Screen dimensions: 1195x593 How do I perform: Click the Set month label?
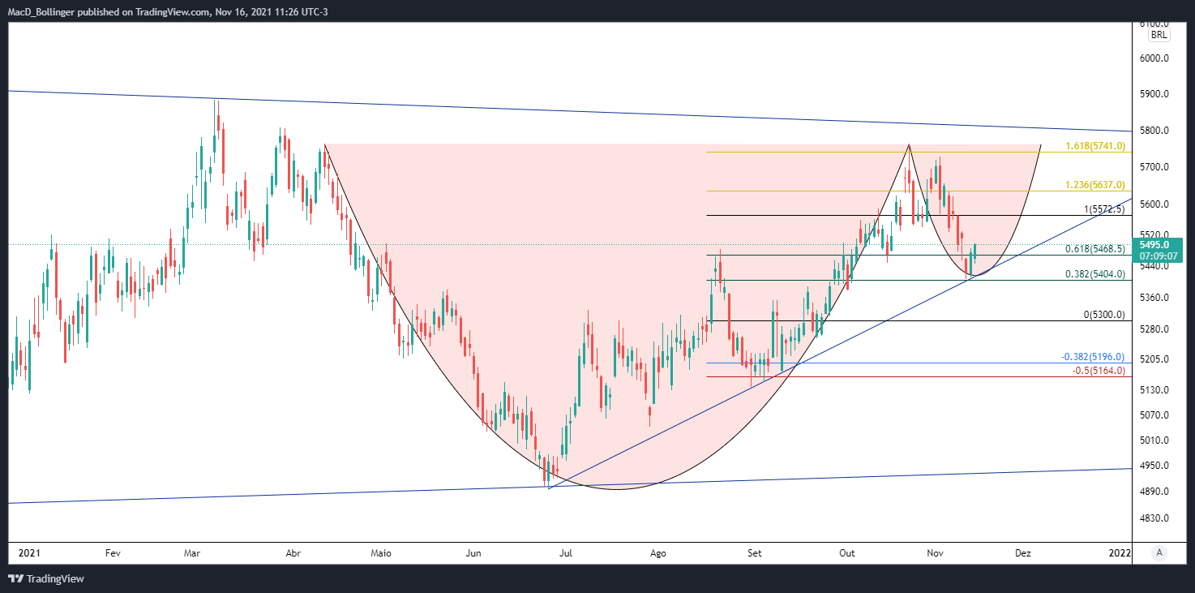click(755, 553)
